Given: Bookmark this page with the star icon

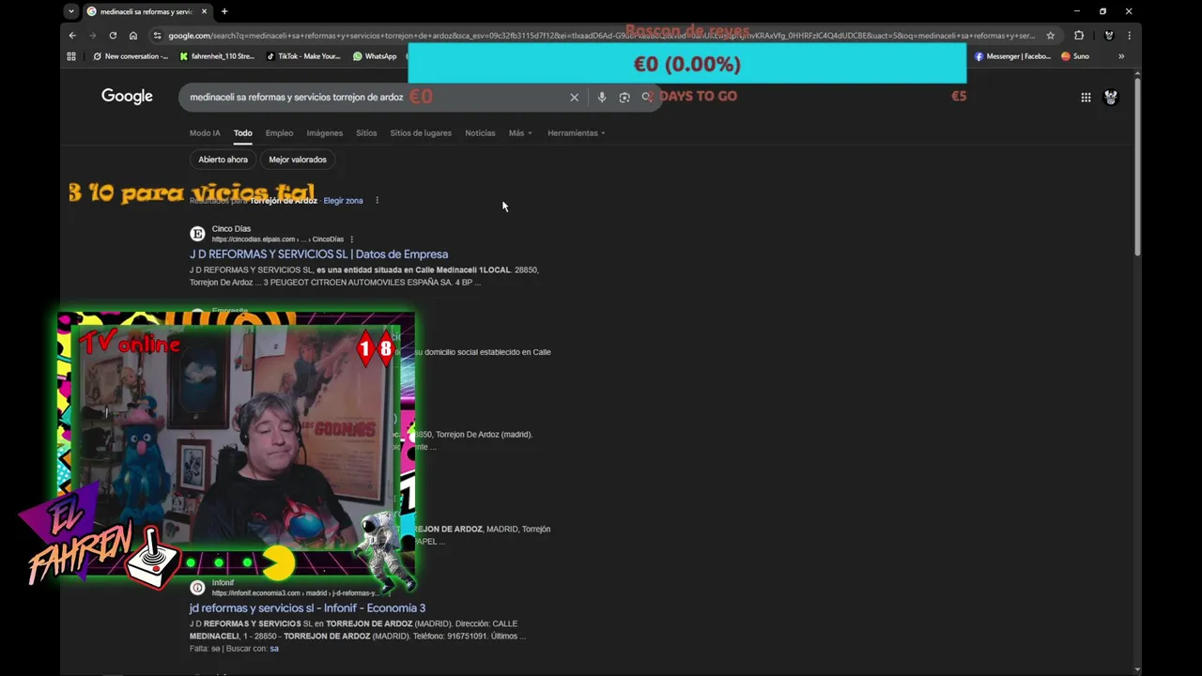Looking at the screenshot, I should pyautogui.click(x=1051, y=36).
